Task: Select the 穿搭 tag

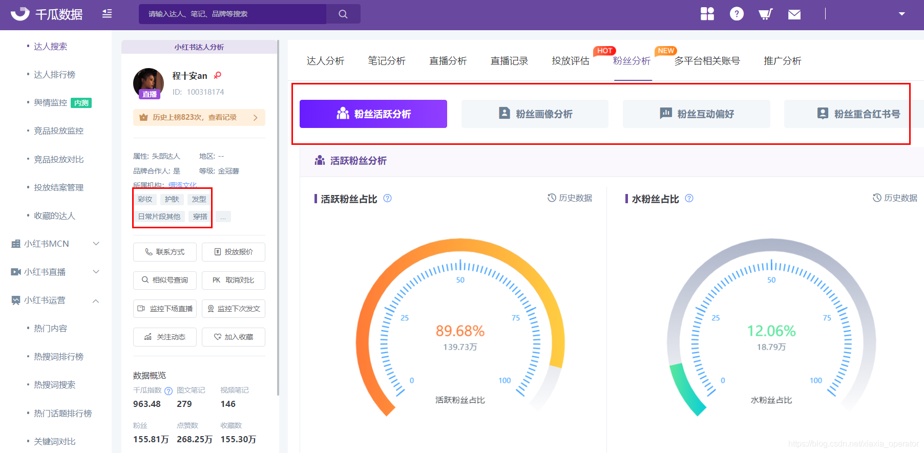Action: (200, 217)
